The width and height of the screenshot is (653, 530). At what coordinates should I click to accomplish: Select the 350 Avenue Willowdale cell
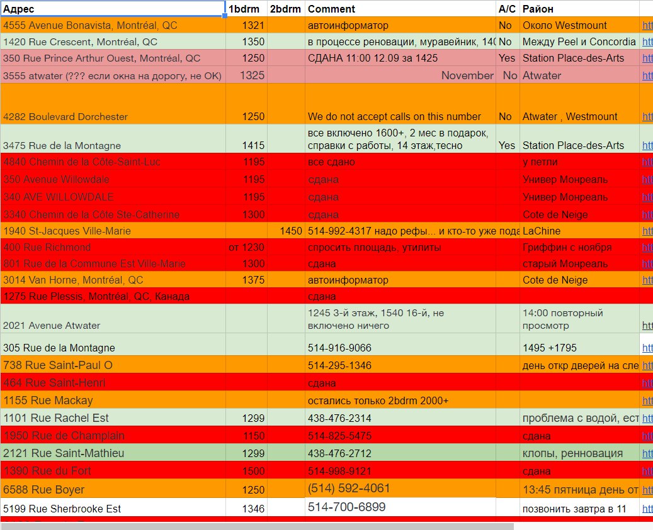pos(113,179)
